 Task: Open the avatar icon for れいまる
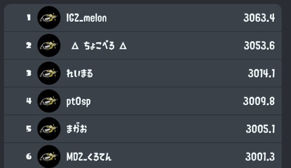pos(49,73)
